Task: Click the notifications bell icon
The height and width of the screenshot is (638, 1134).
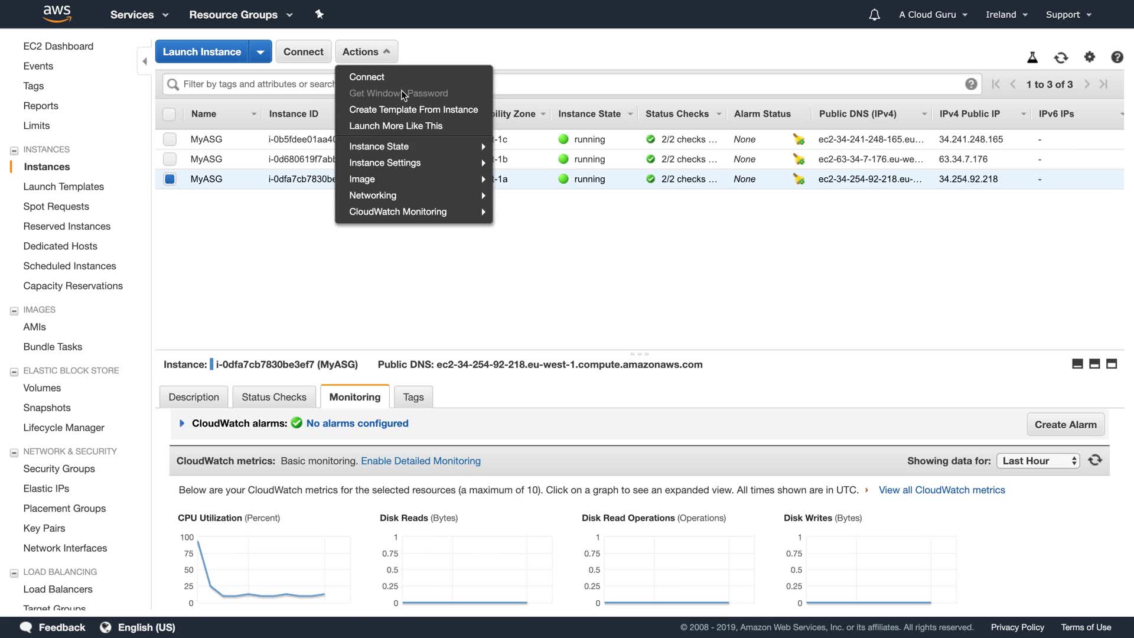Action: [874, 15]
